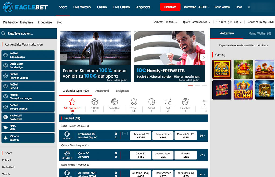
Task: Click the search magnifier icon
Action: [x=3, y=34]
